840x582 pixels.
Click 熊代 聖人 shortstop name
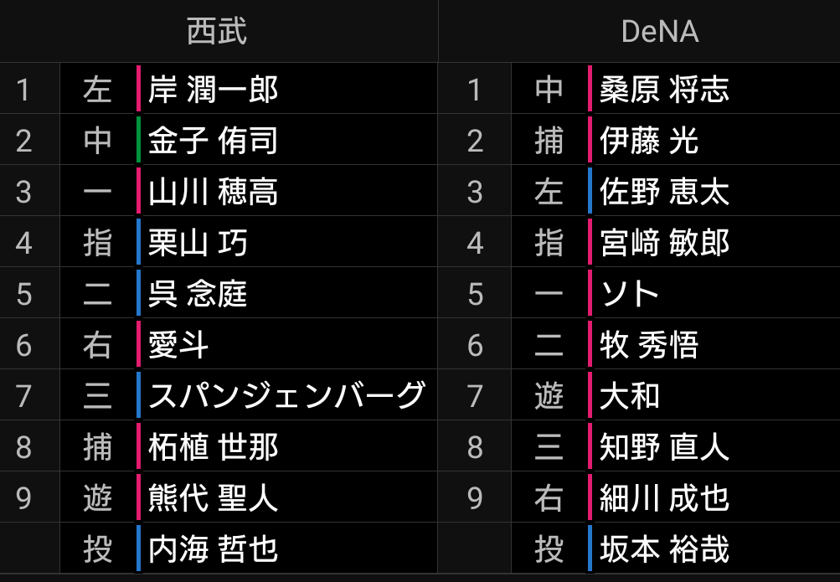(x=213, y=498)
